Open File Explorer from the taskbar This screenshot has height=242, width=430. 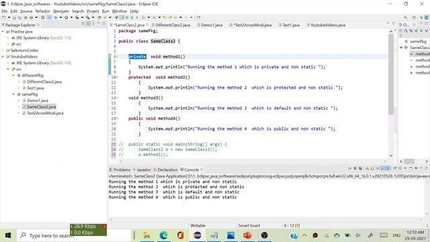pyautogui.click(x=146, y=235)
